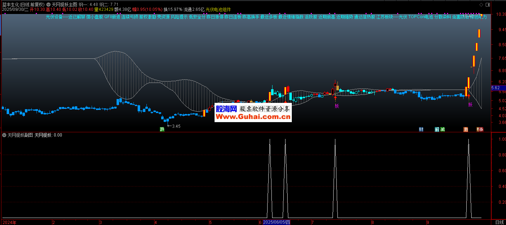This screenshot has width=506, height=225.
Task: Click the 5.62 price tag on axis
Action: click(x=495, y=88)
